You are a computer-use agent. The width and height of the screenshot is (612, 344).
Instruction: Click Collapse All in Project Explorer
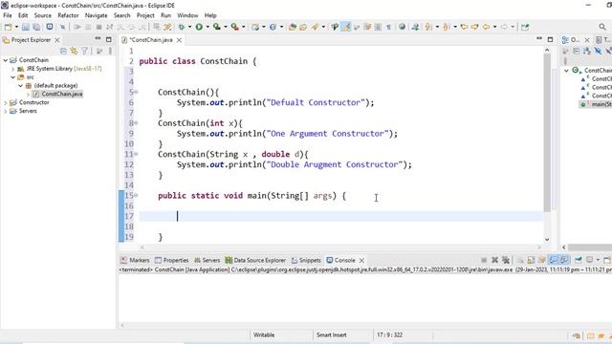(63, 51)
